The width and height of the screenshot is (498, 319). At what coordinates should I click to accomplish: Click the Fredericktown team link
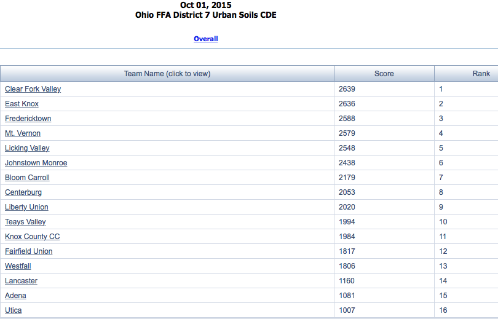pyautogui.click(x=28, y=119)
